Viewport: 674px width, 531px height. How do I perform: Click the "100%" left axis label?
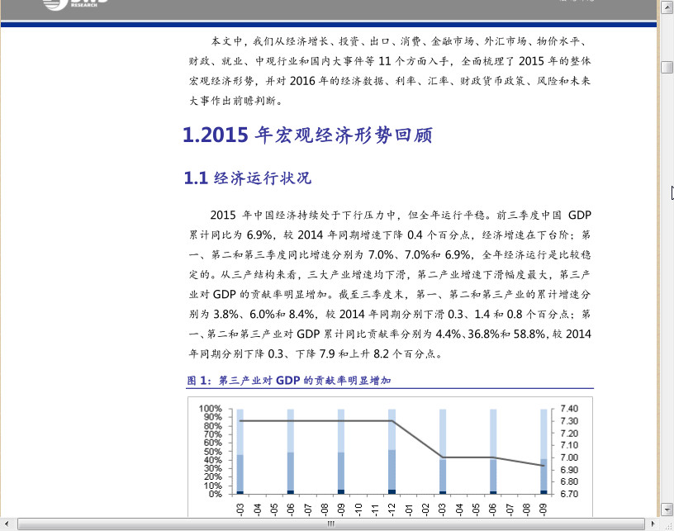[210, 408]
